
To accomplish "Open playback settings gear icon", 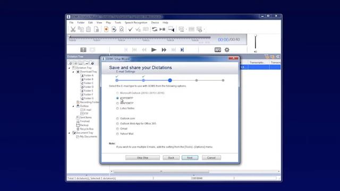I will (227, 50).
